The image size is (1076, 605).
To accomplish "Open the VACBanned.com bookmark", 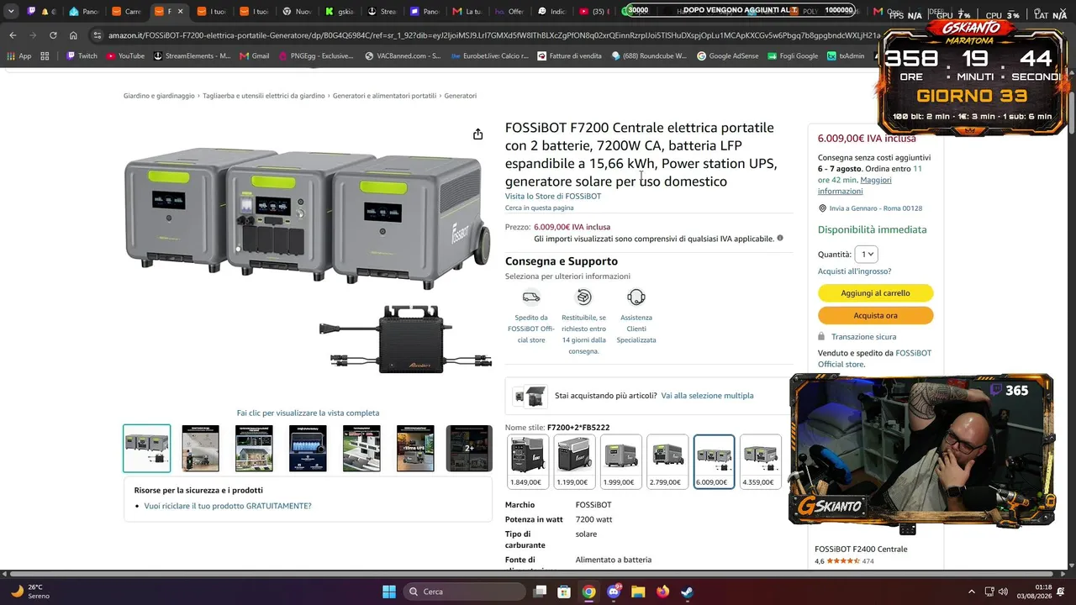I will (403, 55).
